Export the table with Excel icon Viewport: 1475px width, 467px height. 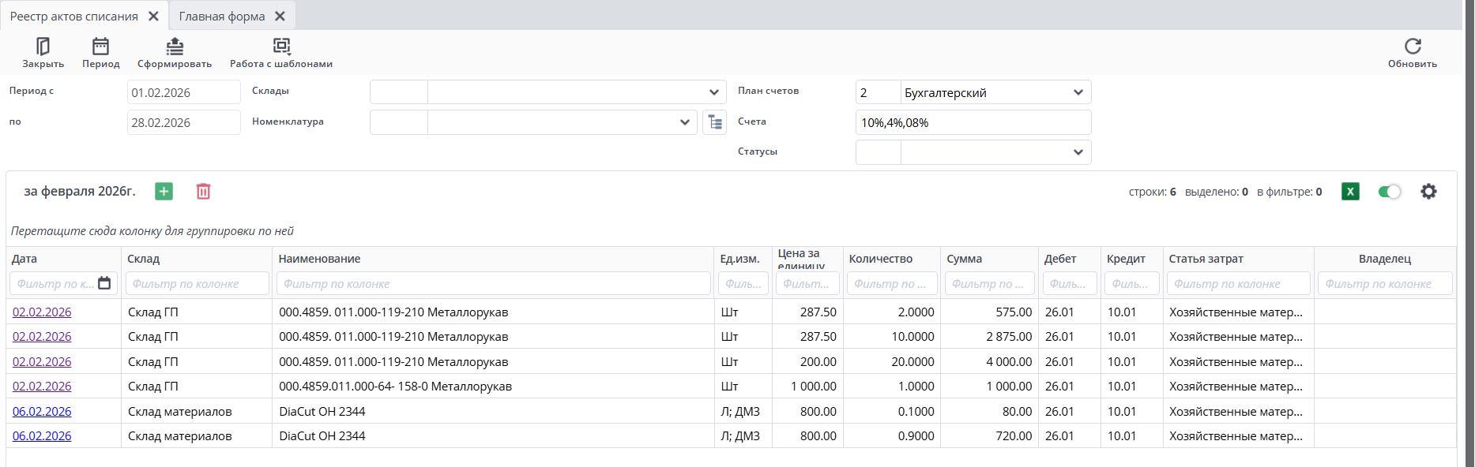pyautogui.click(x=1350, y=192)
